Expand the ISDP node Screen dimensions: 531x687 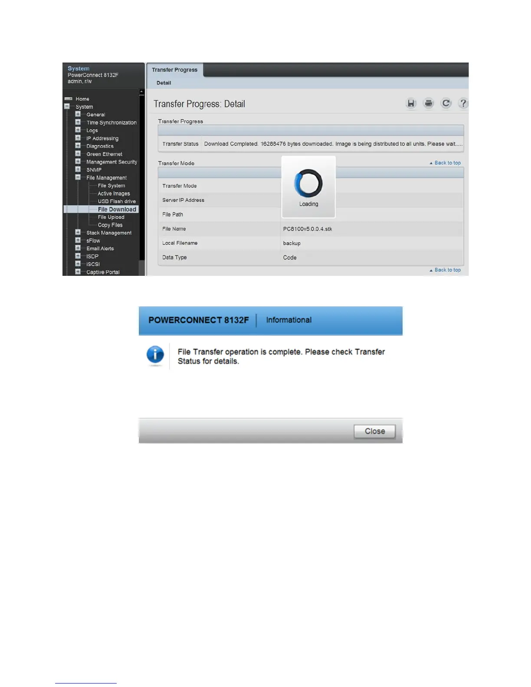pos(78,256)
